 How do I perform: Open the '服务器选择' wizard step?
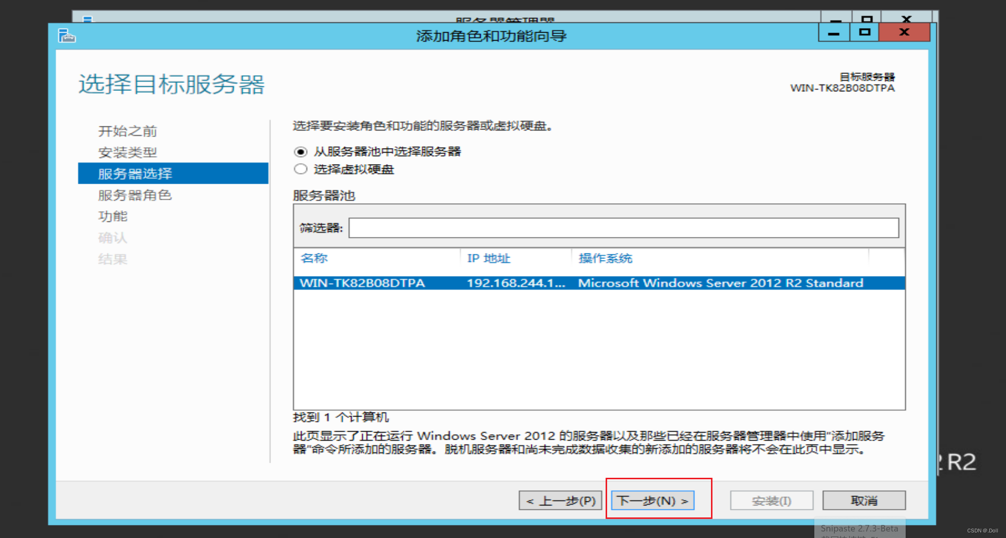[173, 174]
